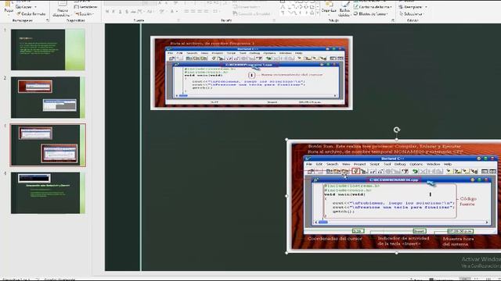This screenshot has height=281, width=501.
Task: Select the top Borland C++ picture on the slide
Action: (251, 73)
